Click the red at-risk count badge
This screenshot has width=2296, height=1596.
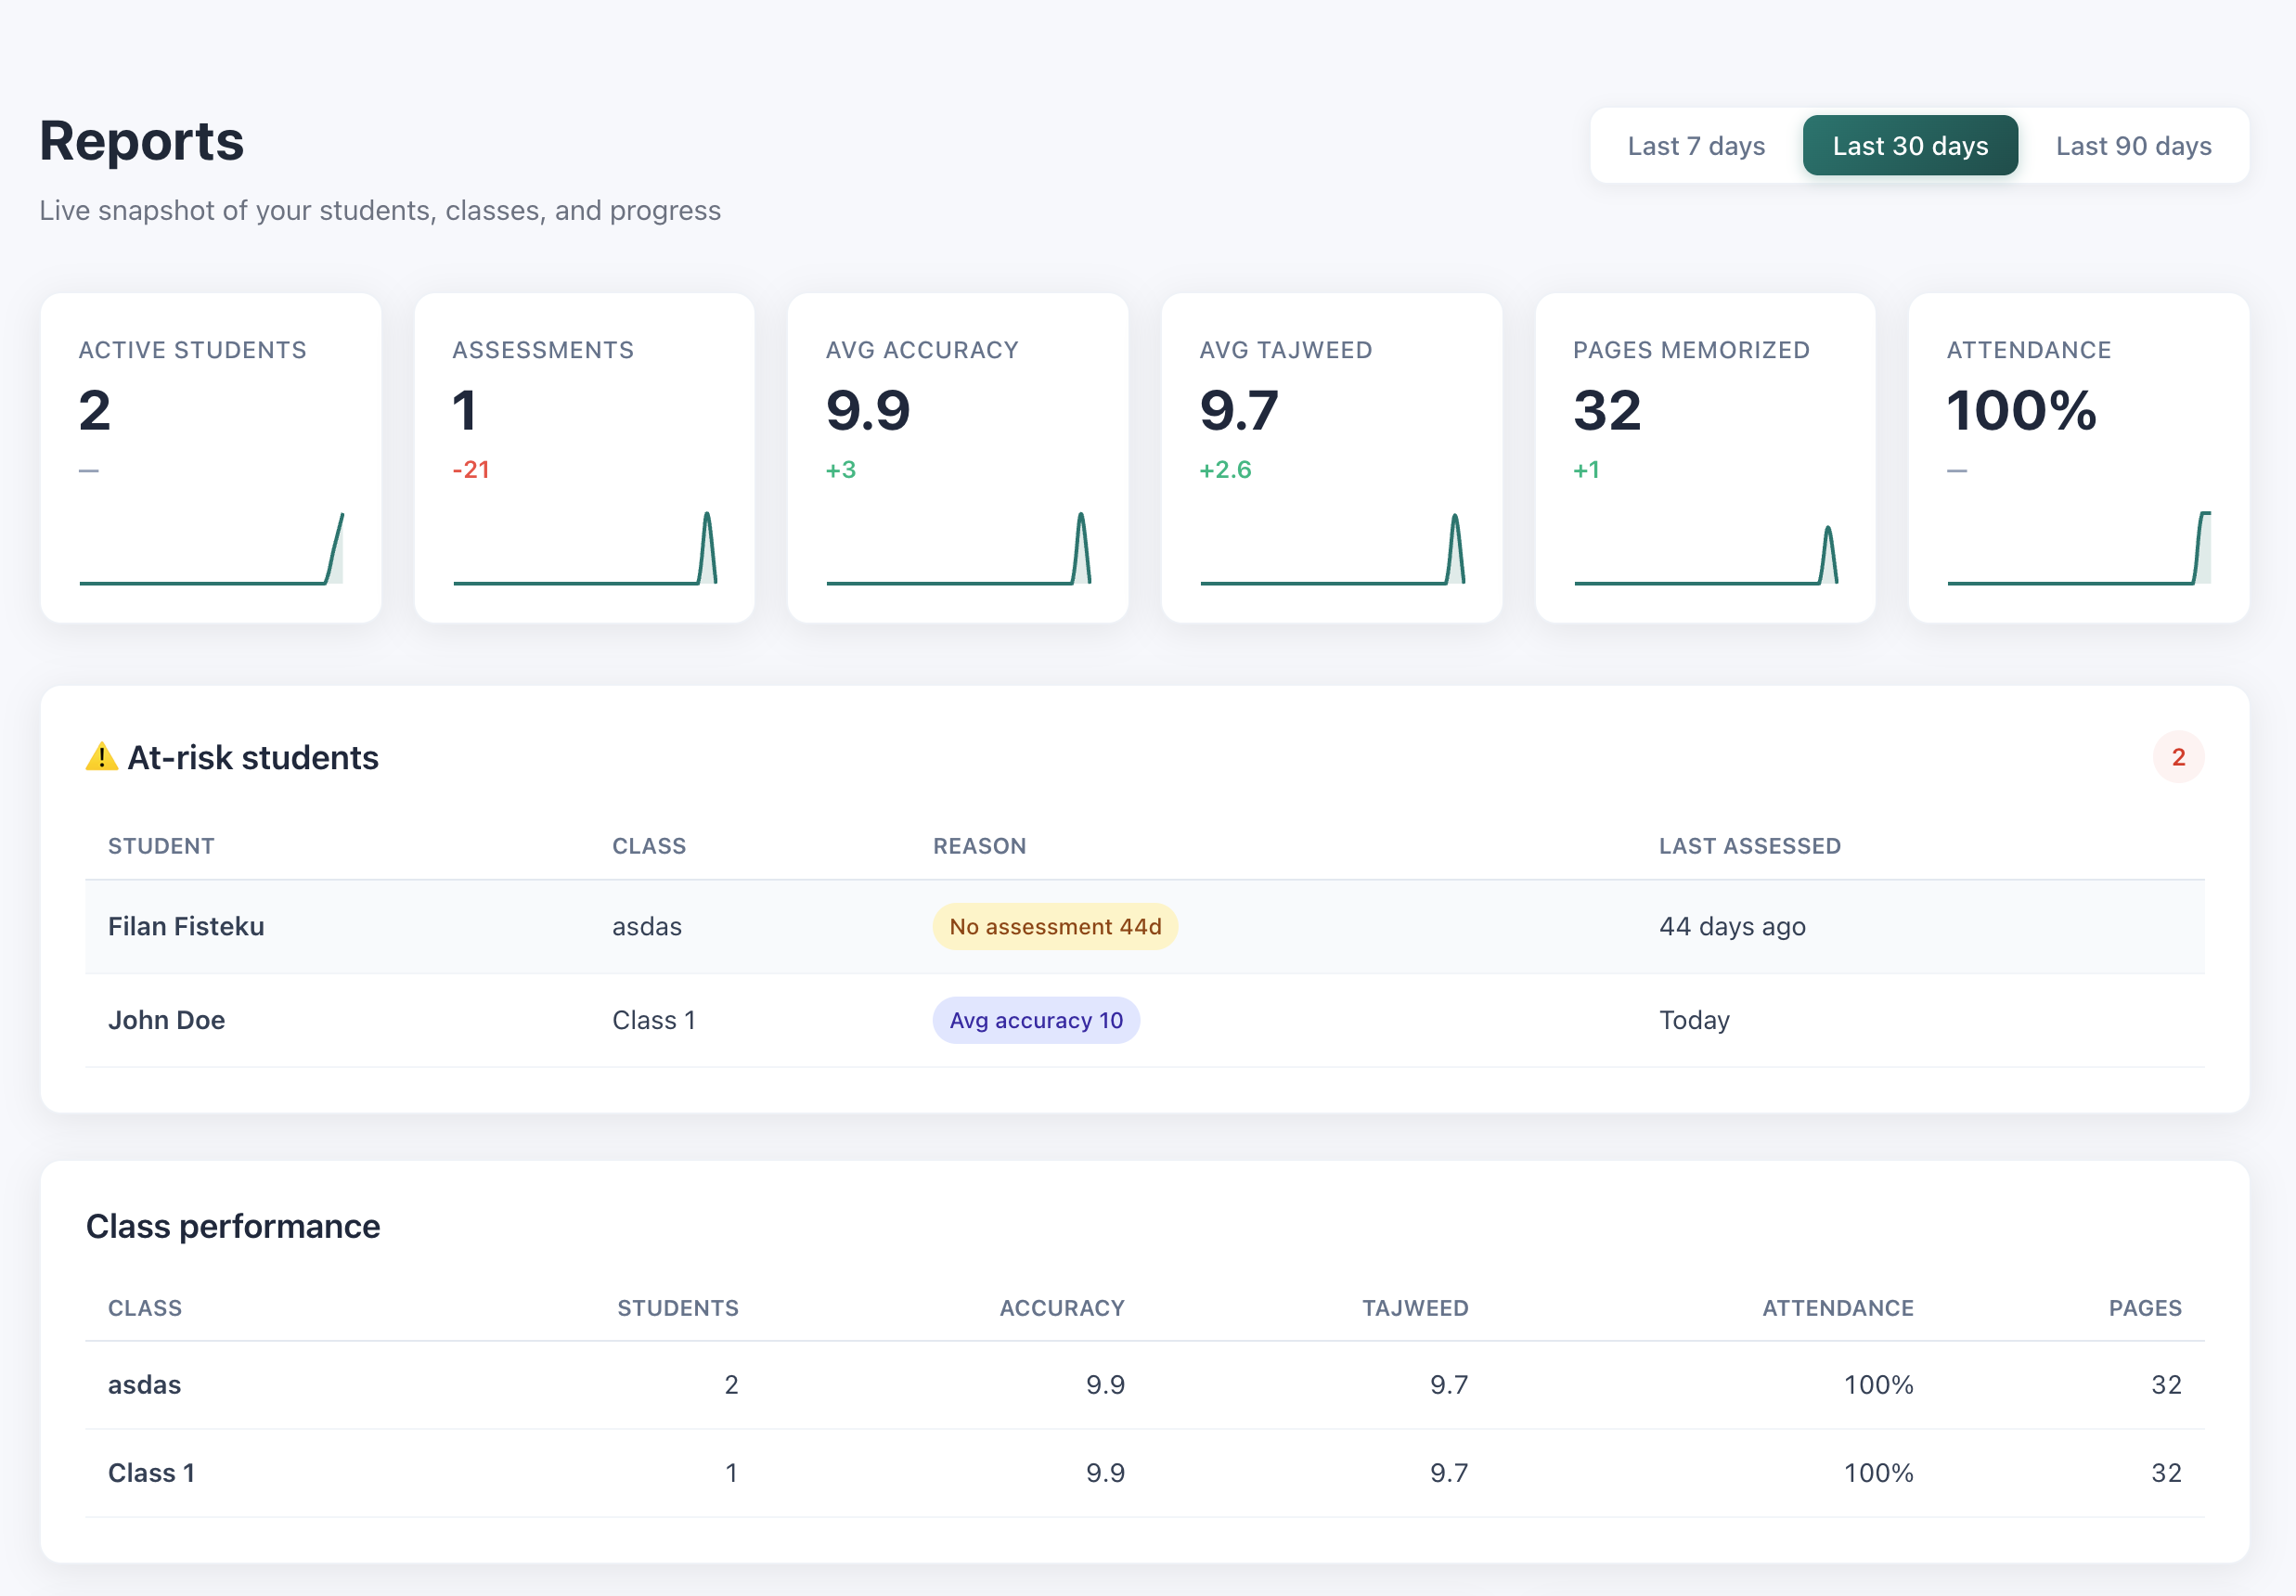coord(2177,757)
